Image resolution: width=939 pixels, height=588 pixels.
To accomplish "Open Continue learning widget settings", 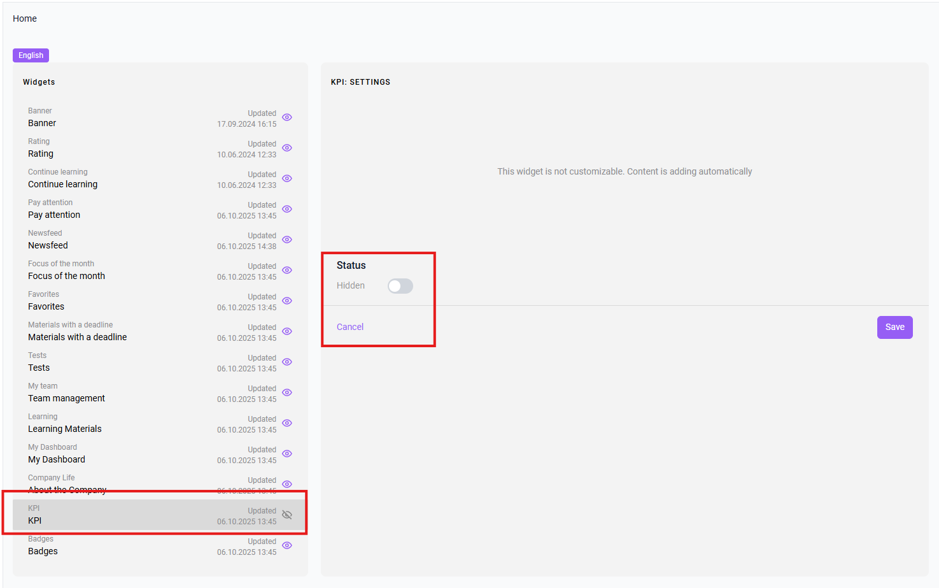I will (x=159, y=178).
